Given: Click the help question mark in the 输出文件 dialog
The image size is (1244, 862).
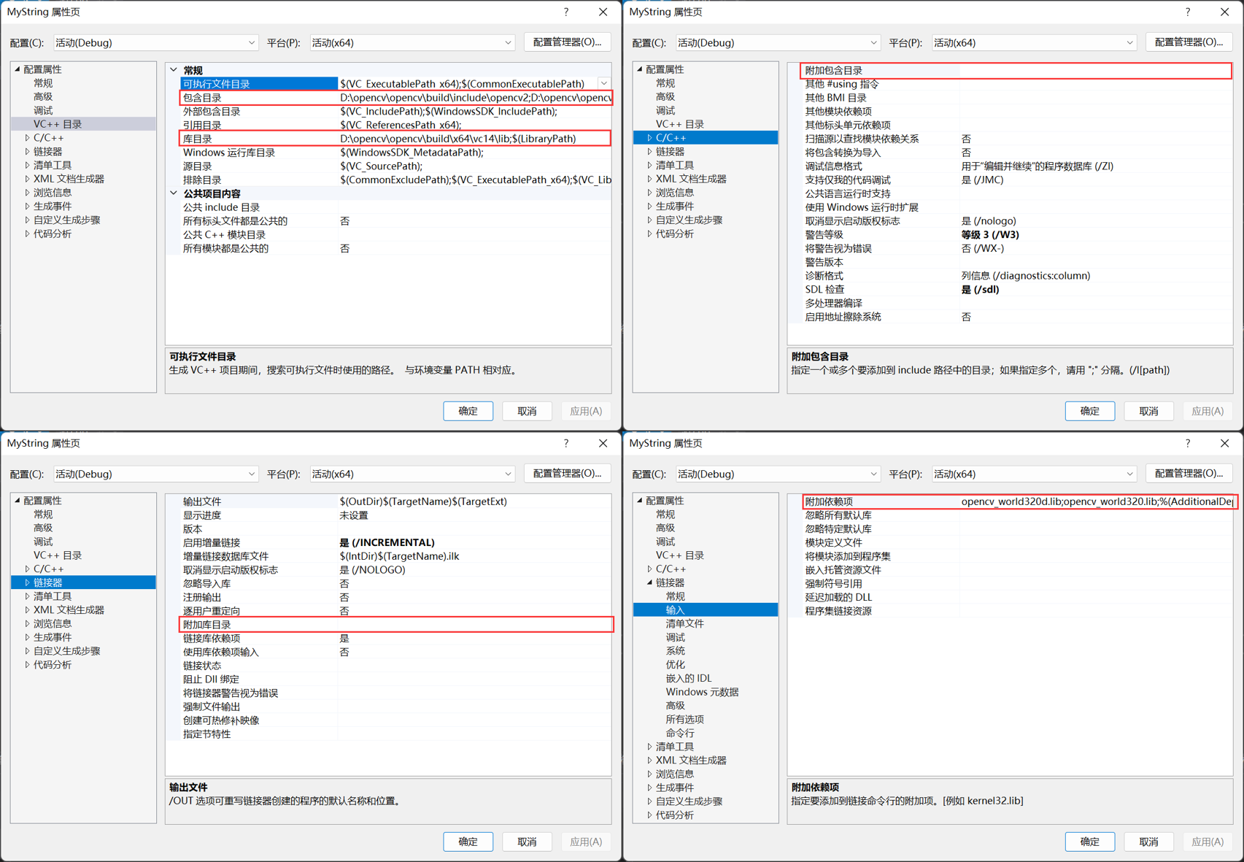Looking at the screenshot, I should pos(566,443).
